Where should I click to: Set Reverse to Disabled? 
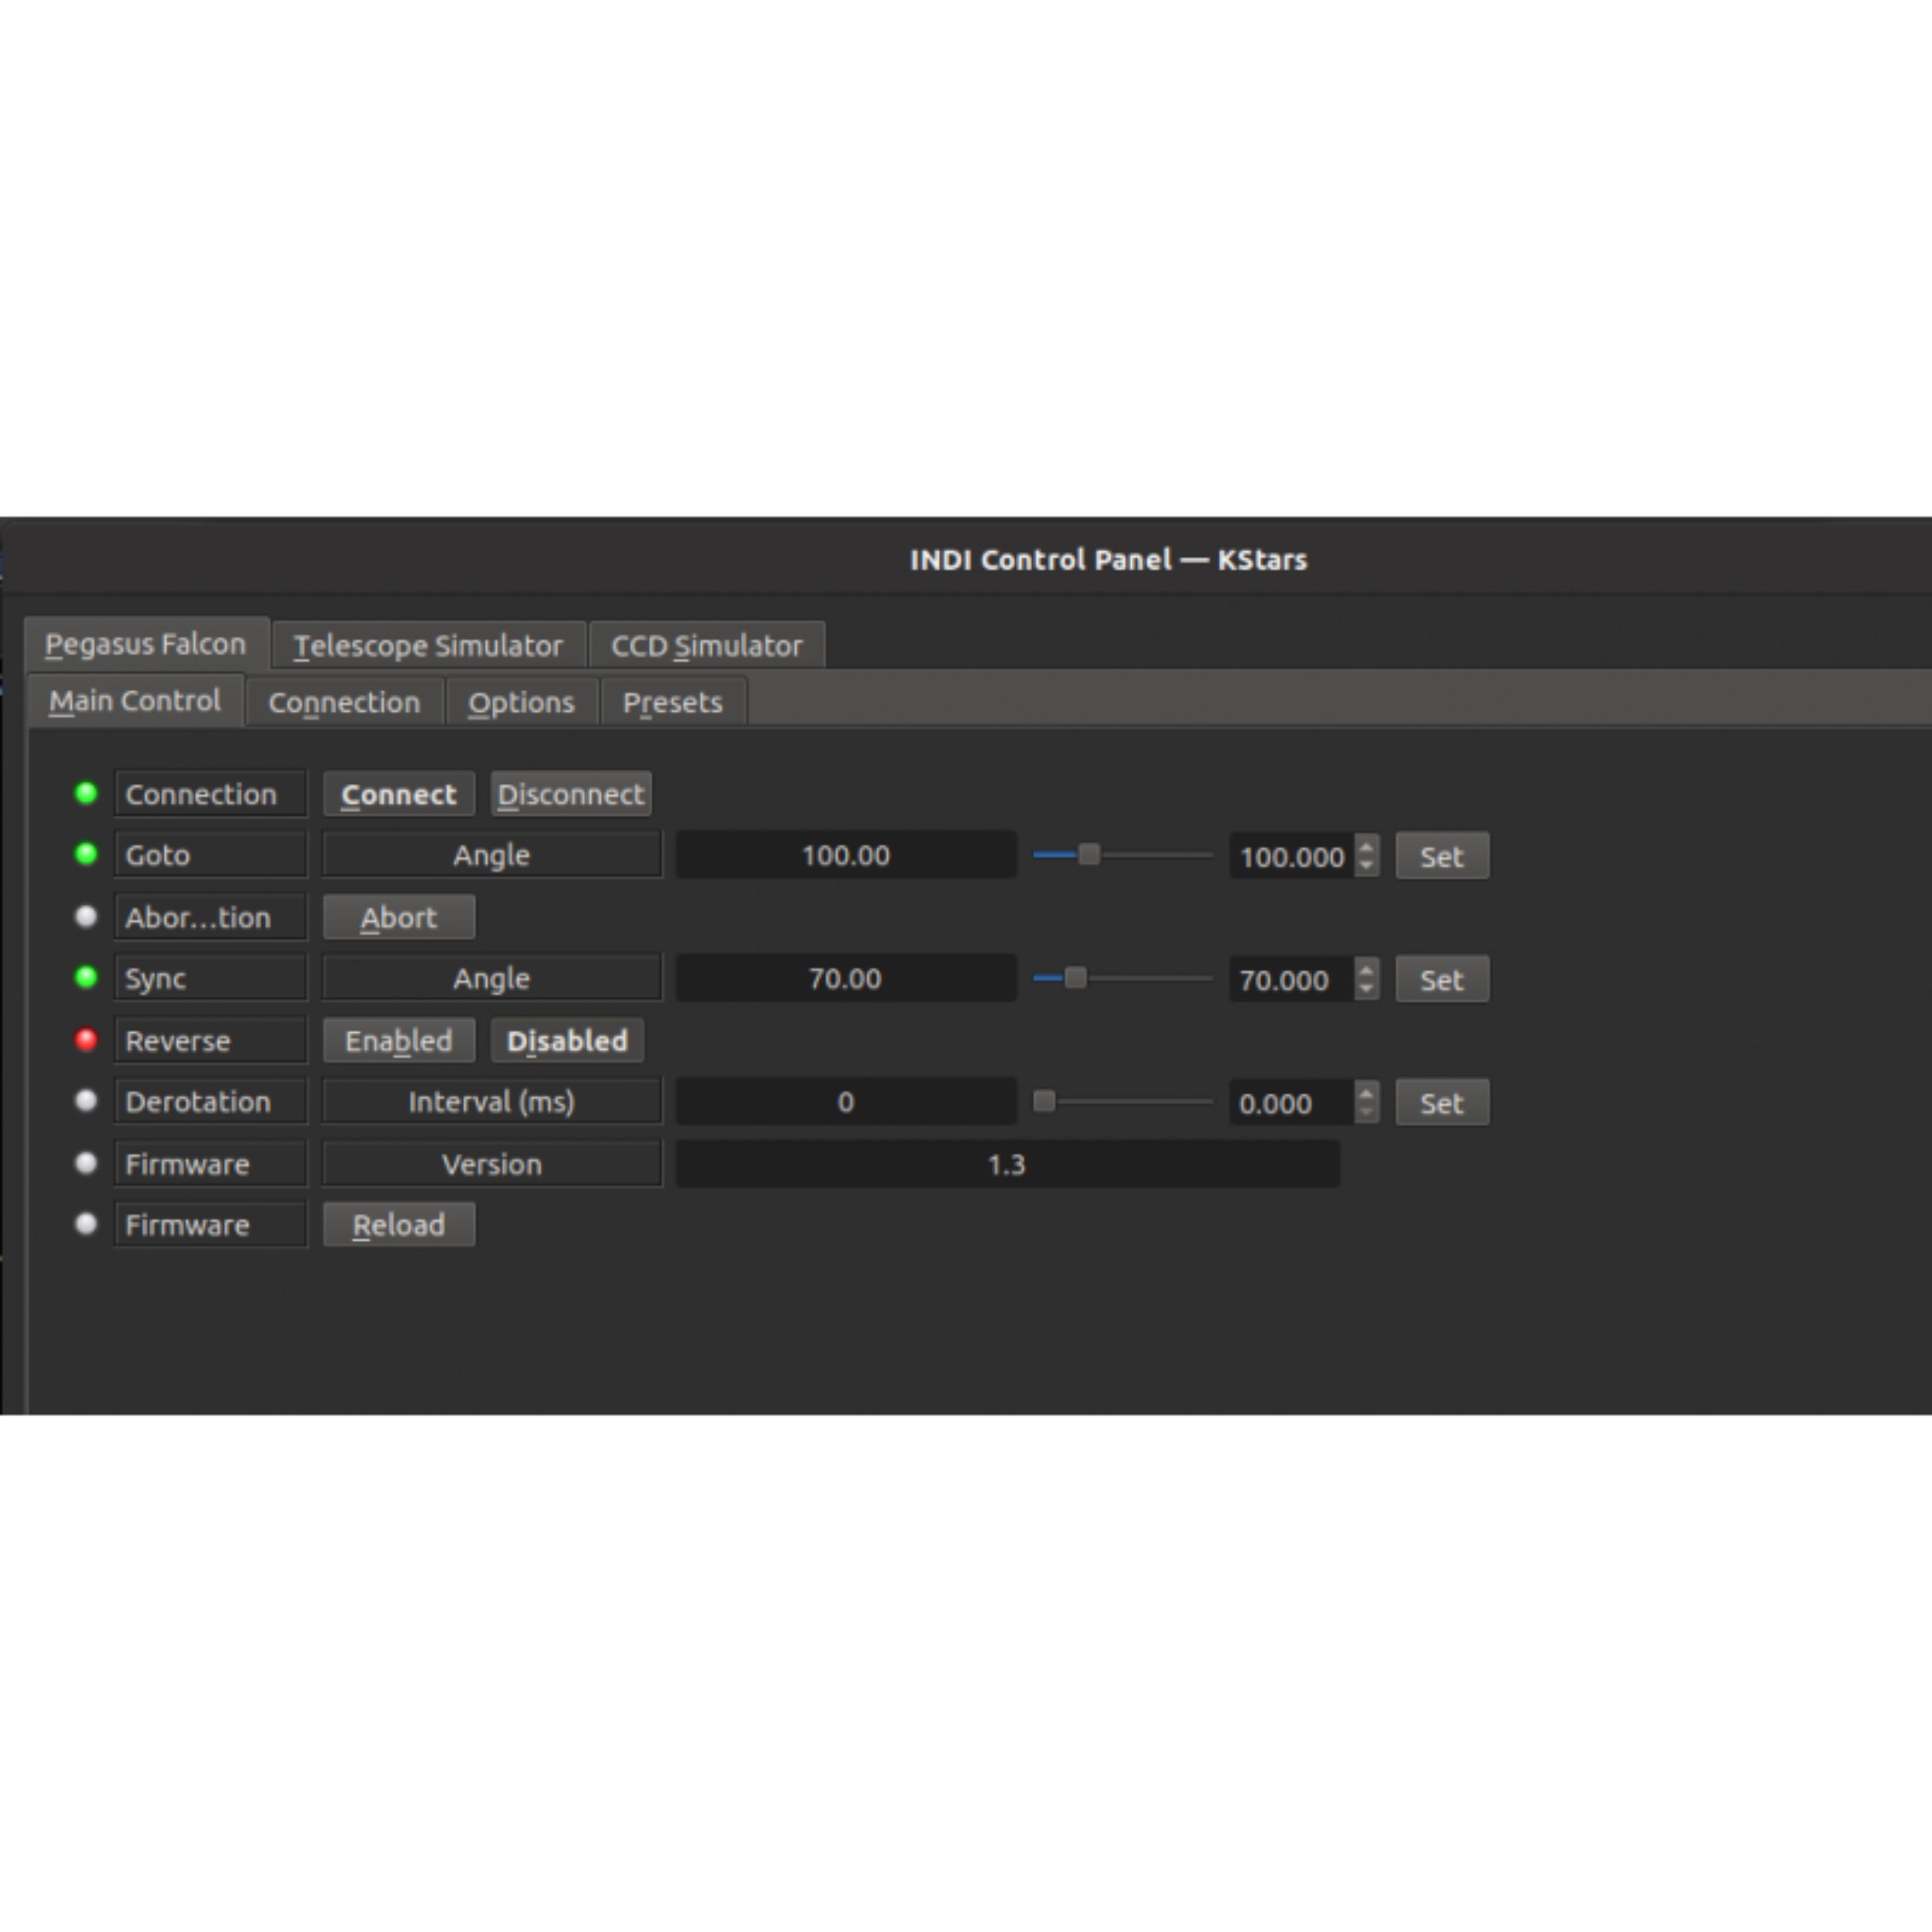click(x=567, y=1041)
